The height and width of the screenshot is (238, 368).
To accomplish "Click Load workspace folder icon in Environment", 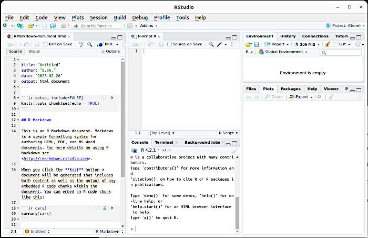I will [x=248, y=44].
